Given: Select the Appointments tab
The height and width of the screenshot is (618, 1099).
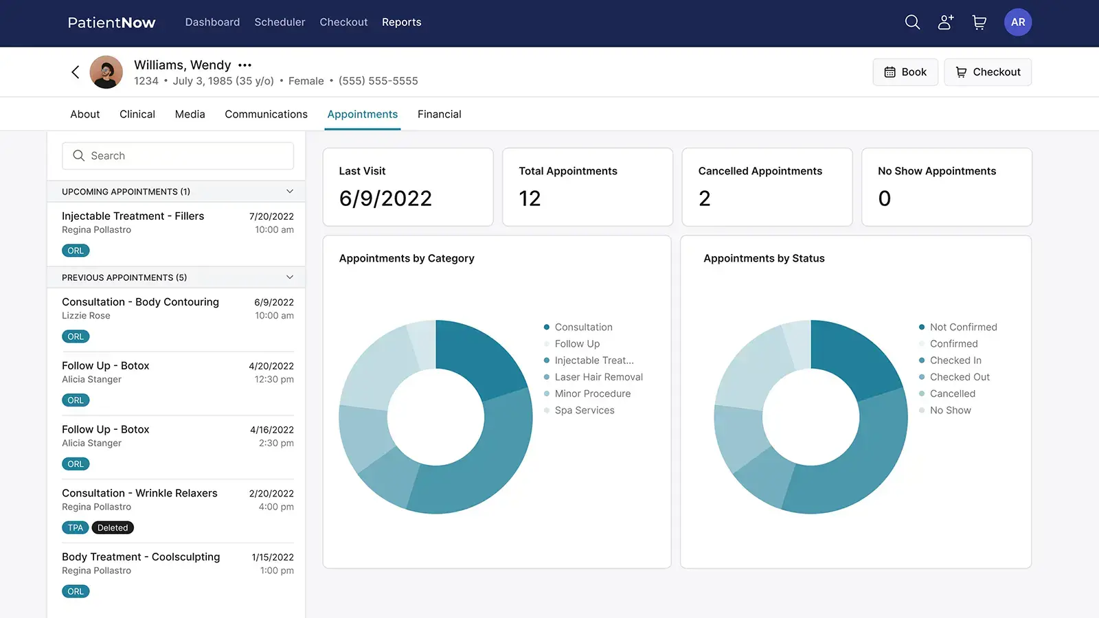Looking at the screenshot, I should click(x=363, y=114).
